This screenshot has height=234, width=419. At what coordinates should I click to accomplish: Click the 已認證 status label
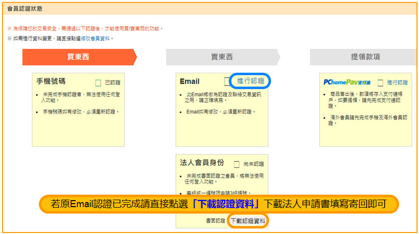pos(113,83)
